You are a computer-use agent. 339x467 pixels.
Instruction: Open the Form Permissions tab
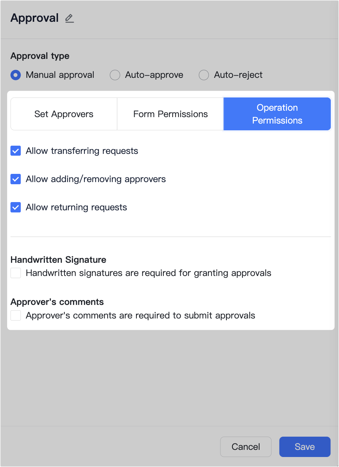pyautogui.click(x=170, y=114)
